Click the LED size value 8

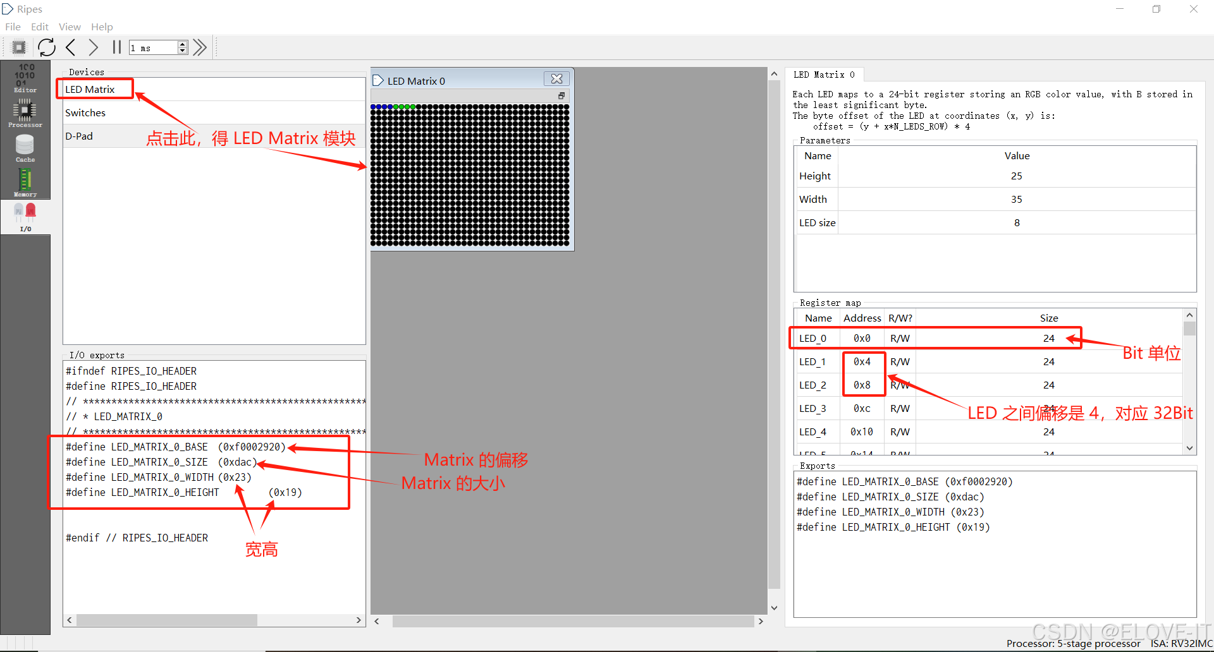(x=1017, y=223)
